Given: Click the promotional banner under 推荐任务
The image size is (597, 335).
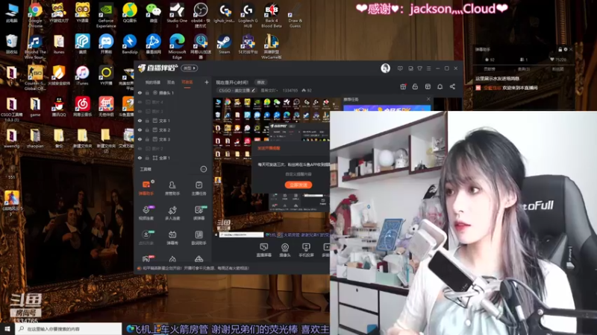Looking at the screenshot, I should click(387, 108).
